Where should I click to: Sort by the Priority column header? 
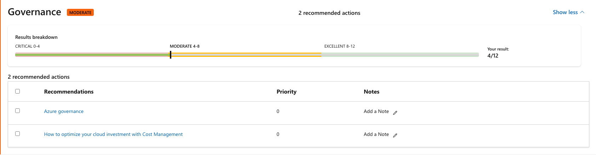286,91
